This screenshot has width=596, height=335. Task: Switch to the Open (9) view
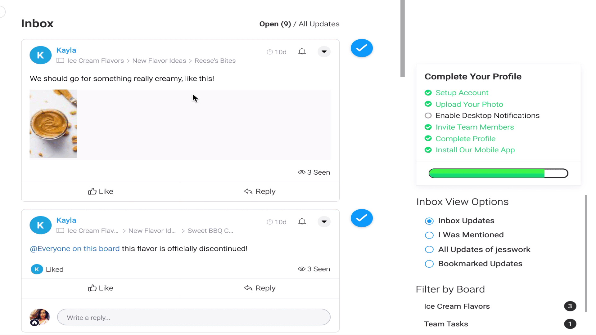275,24
